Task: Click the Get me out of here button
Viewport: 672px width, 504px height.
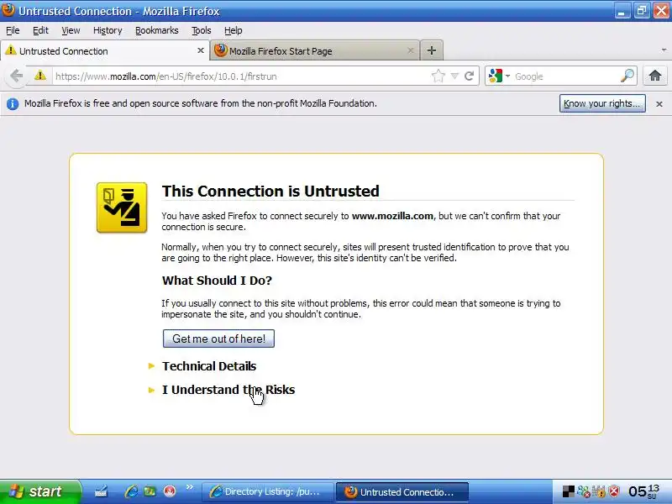Action: (218, 339)
